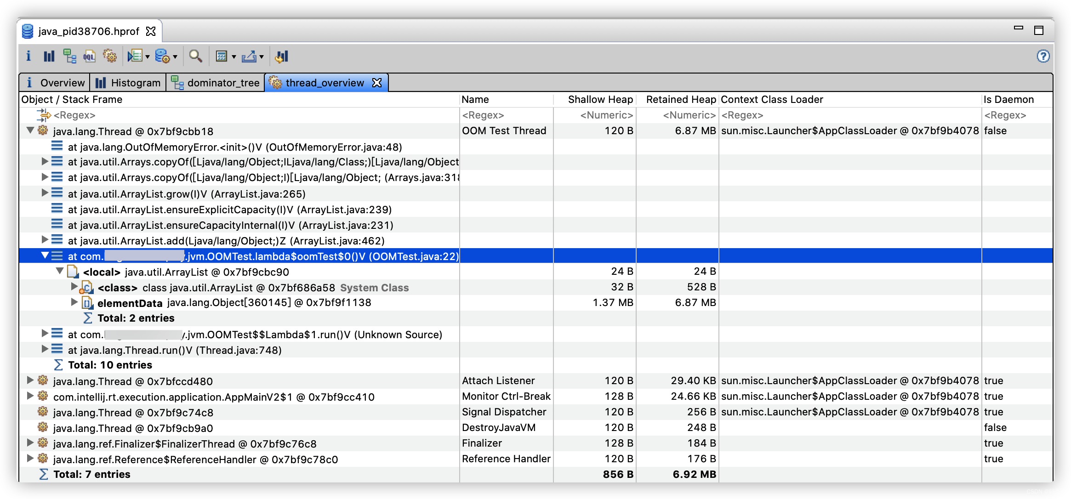
Task: Click the Shallow Heap numeric filter field
Action: pyautogui.click(x=595, y=115)
